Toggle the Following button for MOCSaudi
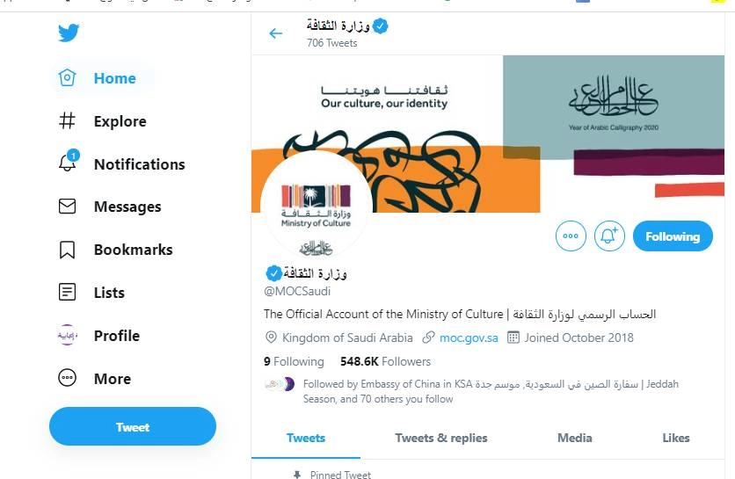Screen dimensions: 735x479 [x=673, y=236]
